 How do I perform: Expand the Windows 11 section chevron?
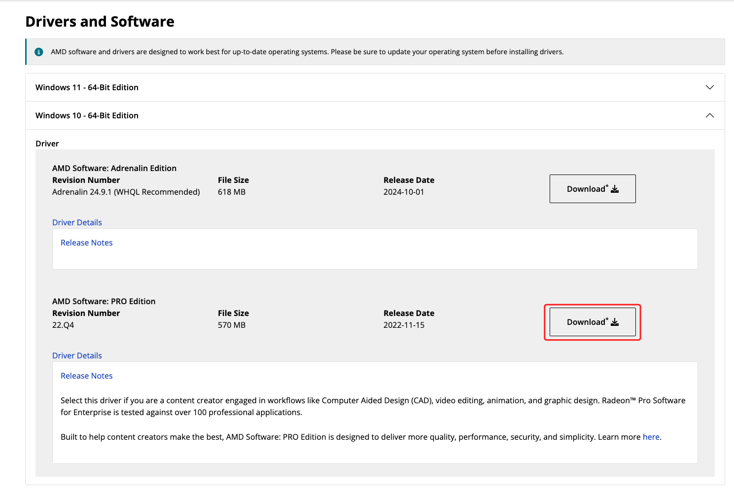click(x=709, y=87)
